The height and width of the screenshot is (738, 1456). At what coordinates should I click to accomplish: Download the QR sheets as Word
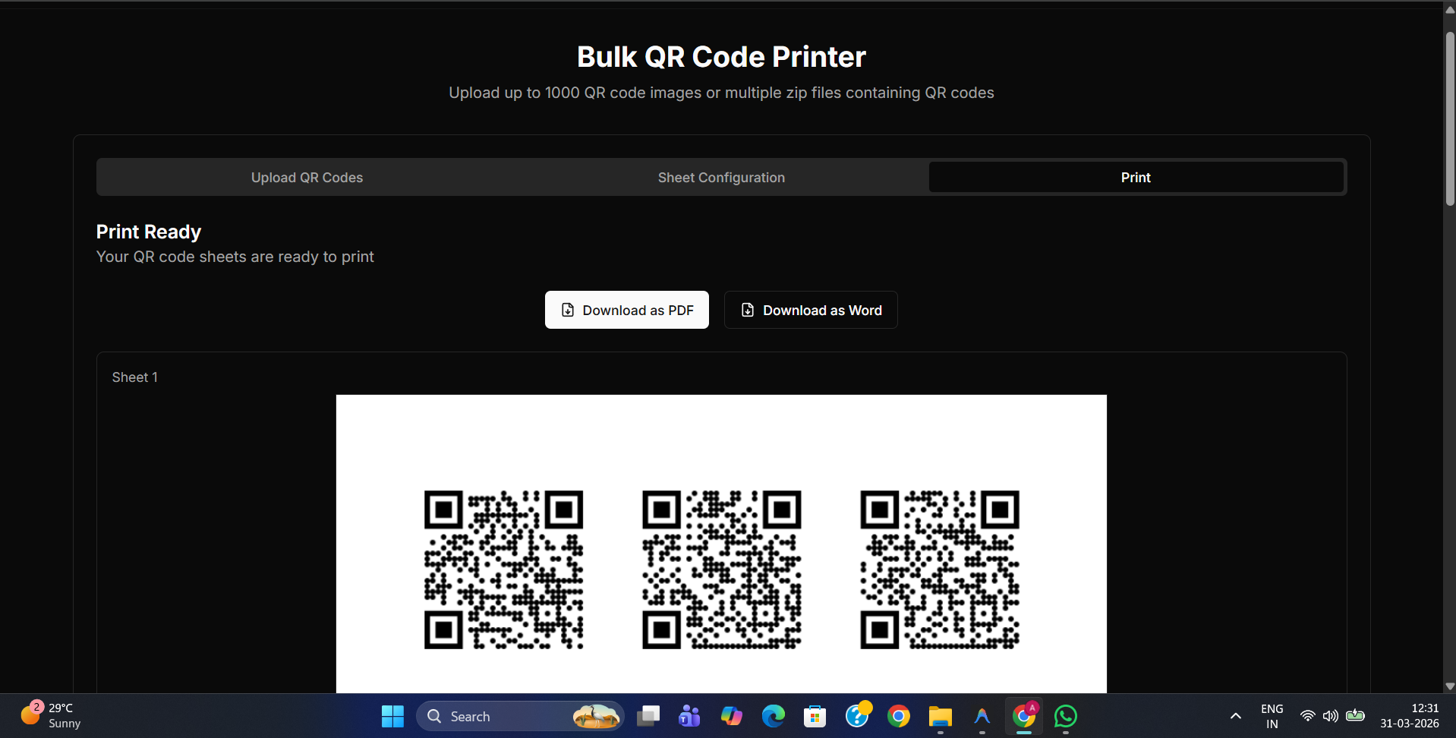(810, 310)
